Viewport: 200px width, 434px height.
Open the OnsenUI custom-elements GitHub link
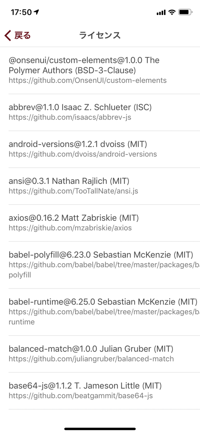(x=87, y=80)
